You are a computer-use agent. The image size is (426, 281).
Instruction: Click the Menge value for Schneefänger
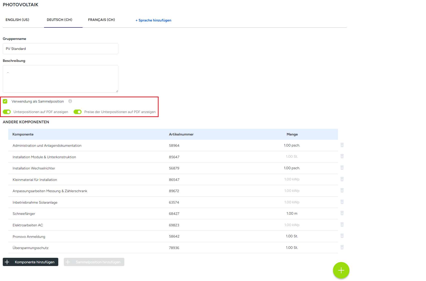(x=292, y=213)
